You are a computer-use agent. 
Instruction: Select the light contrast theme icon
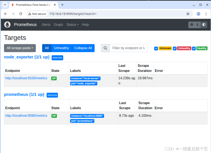[204, 25]
